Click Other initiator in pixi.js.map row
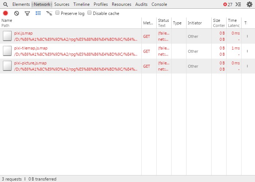Screen dimensions: 255x182 [x=193, y=36]
